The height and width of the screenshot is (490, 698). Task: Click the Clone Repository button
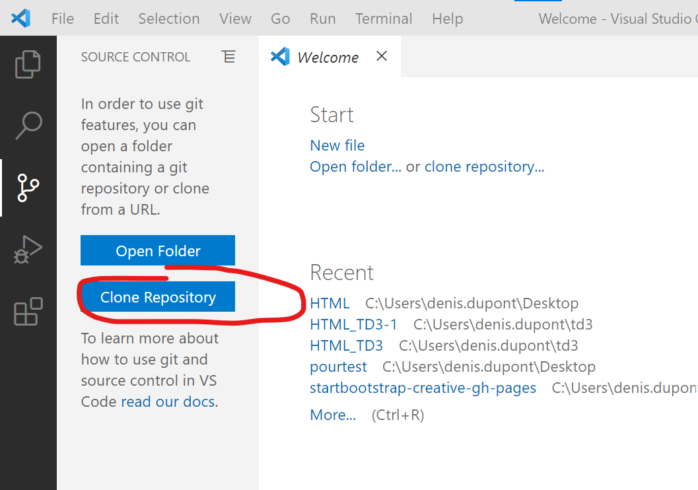click(x=158, y=297)
